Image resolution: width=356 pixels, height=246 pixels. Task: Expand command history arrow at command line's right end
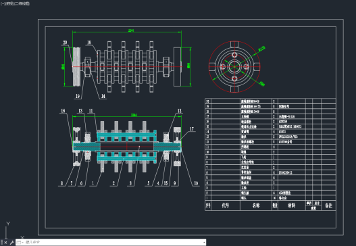point(204,243)
